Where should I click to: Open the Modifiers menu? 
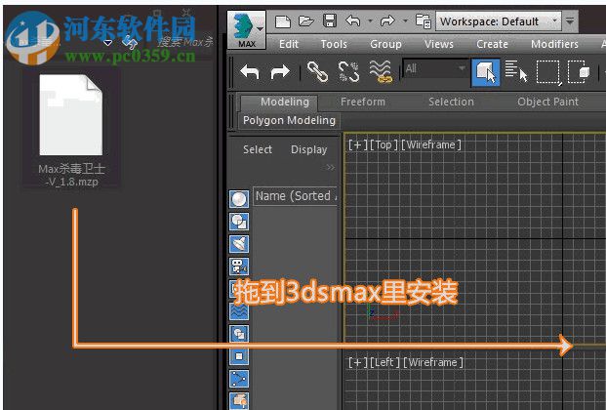554,44
